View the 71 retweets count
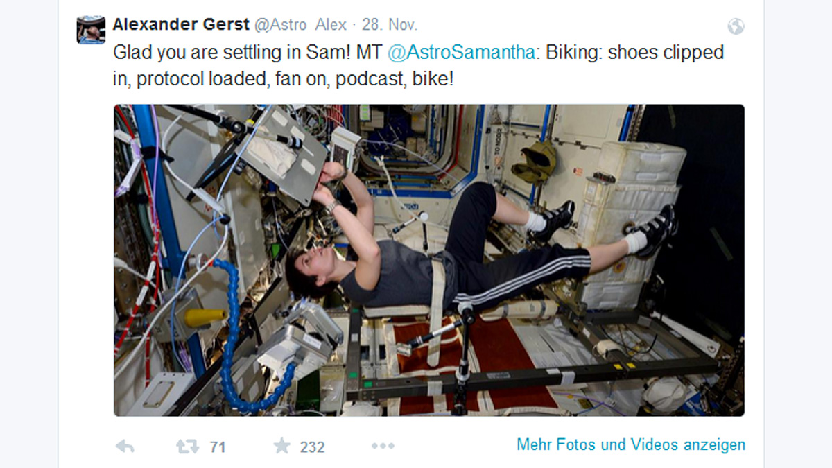 (218, 447)
